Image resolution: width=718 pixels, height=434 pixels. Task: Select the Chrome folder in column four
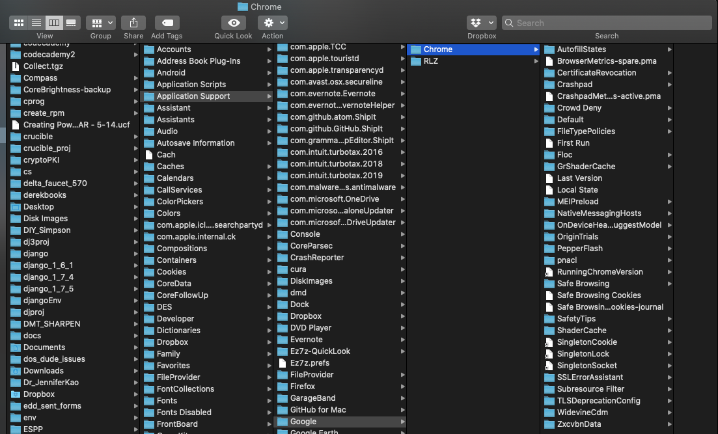pyautogui.click(x=473, y=49)
